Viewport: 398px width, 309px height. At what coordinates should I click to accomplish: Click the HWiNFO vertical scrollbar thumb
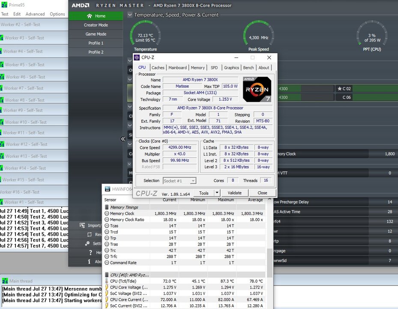[x=269, y=263]
